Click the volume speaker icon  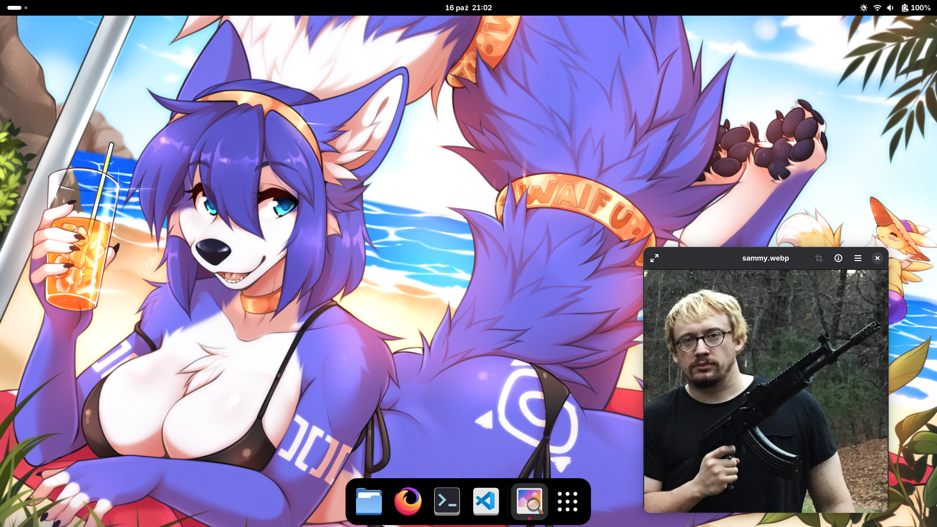click(891, 8)
